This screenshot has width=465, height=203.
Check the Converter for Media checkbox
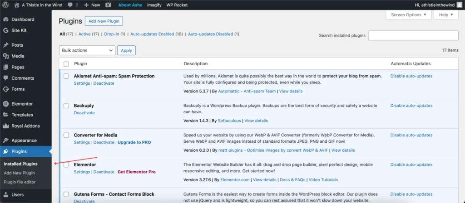66,135
